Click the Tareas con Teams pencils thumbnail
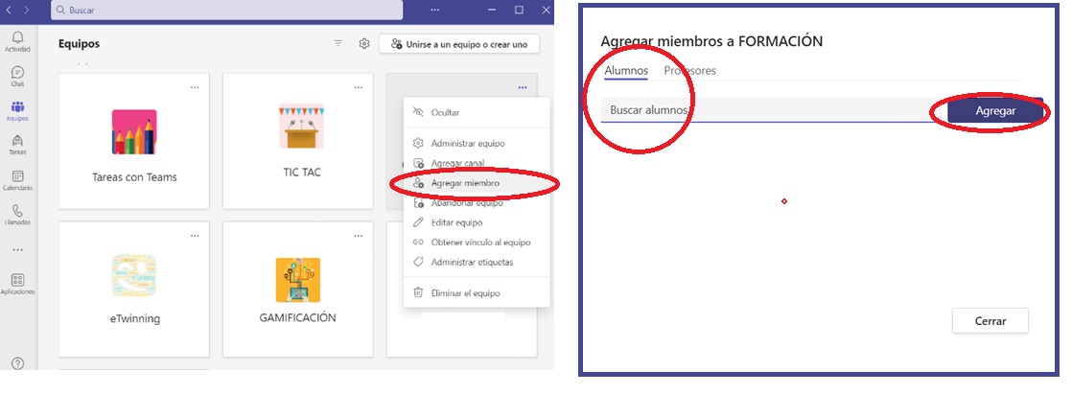This screenshot has height=394, width=1072. pos(134,132)
